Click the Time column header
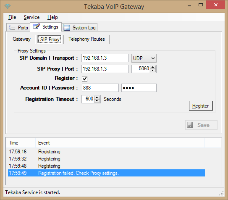 pyautogui.click(x=21, y=143)
